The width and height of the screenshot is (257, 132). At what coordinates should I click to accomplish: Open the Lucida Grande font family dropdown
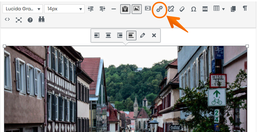pos(22,9)
